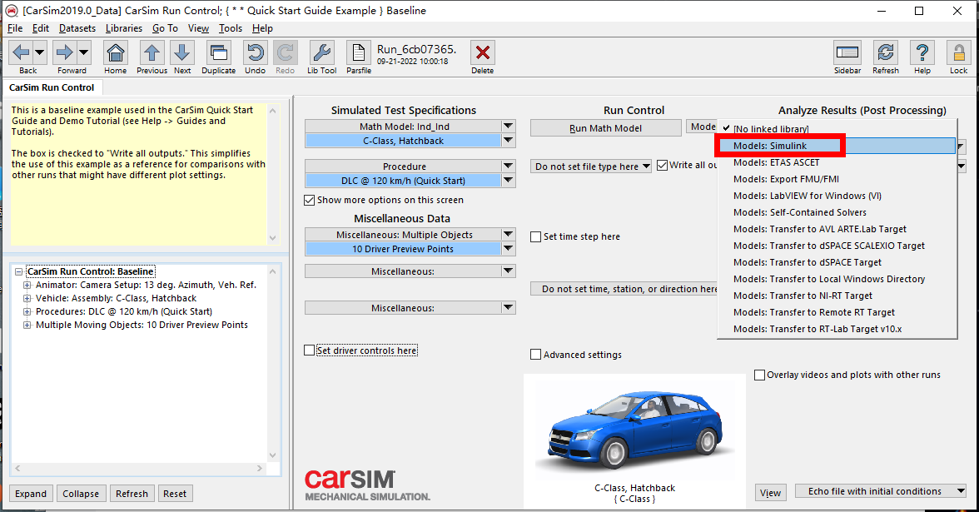This screenshot has height=512, width=979.
Task: Enable Overlay videos and plots checkbox
Action: click(760, 375)
